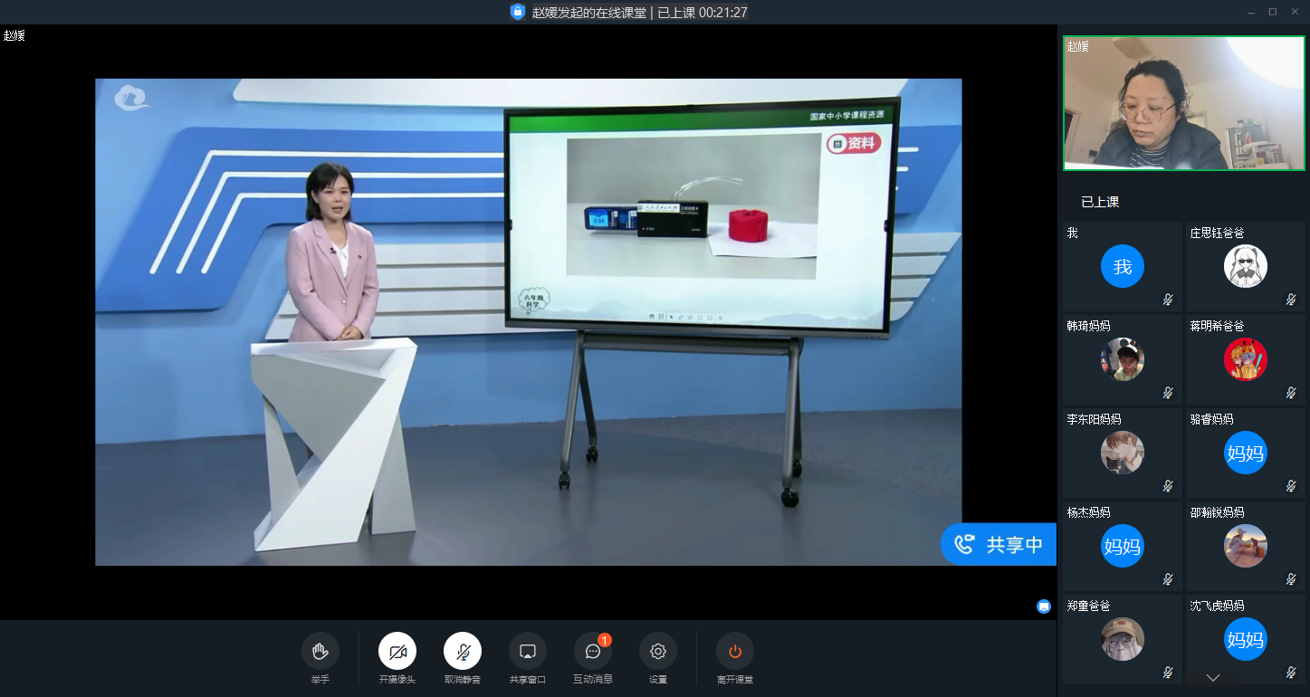Click the blue shield lock icon in title
Screen dimensions: 1310x697
[518, 12]
